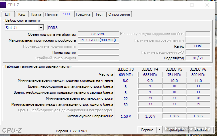Image resolution: width=217 pixels, height=136 pixels.
Task: Click the Используемое напряжение row label
Action: pyautogui.click(x=90, y=116)
